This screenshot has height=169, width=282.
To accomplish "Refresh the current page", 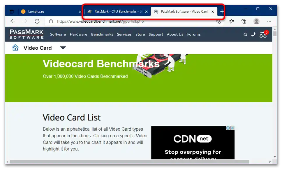I will [37, 21].
